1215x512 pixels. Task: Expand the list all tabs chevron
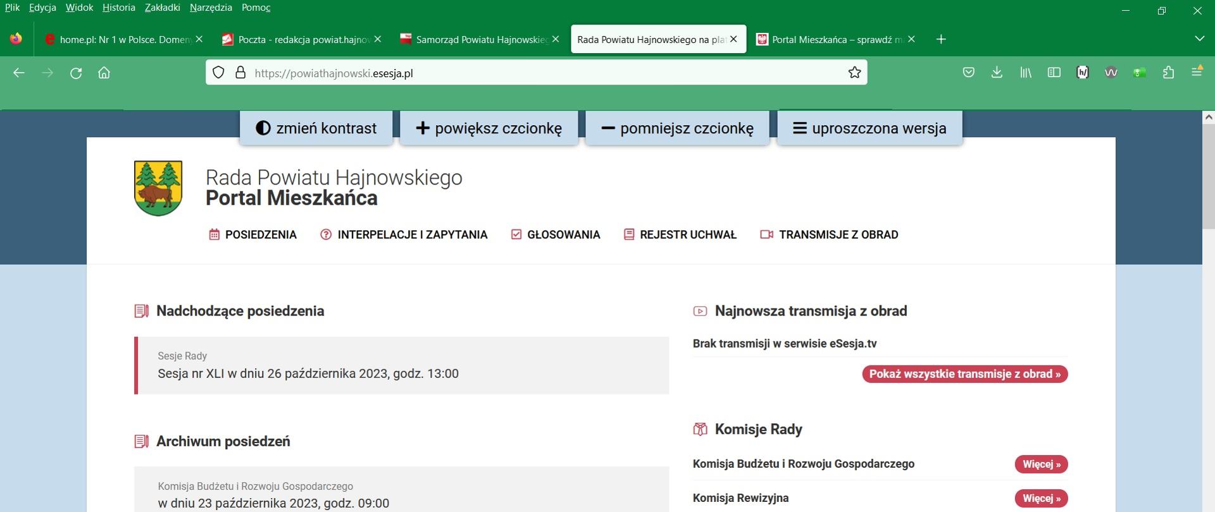(1199, 39)
